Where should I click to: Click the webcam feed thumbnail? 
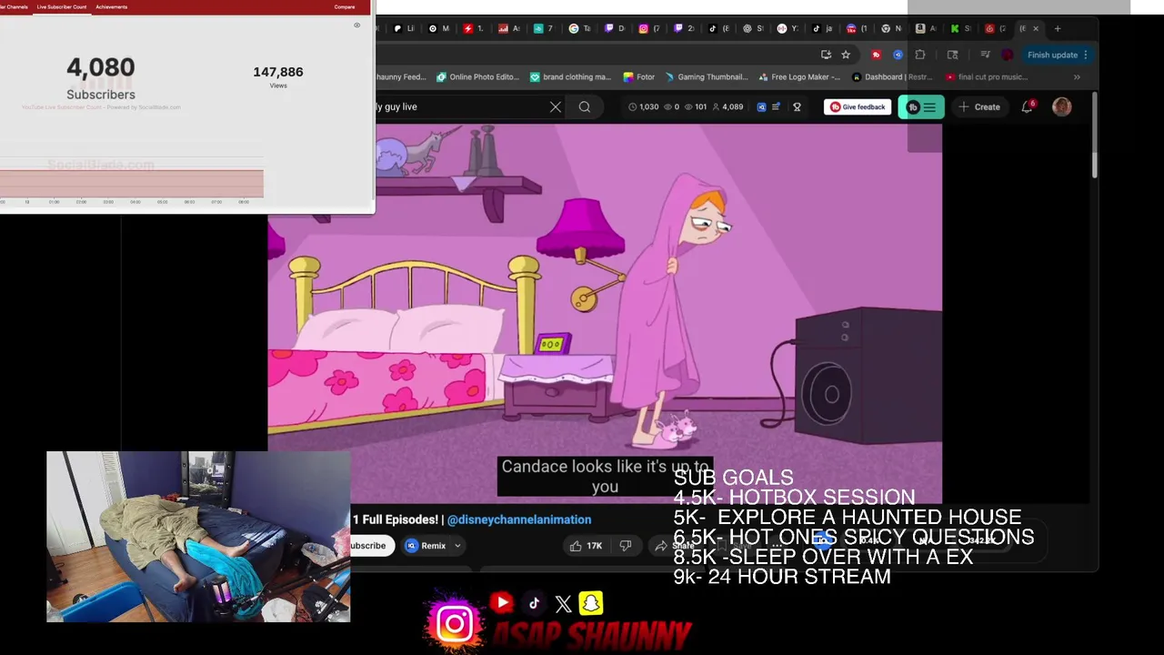[x=198, y=537]
